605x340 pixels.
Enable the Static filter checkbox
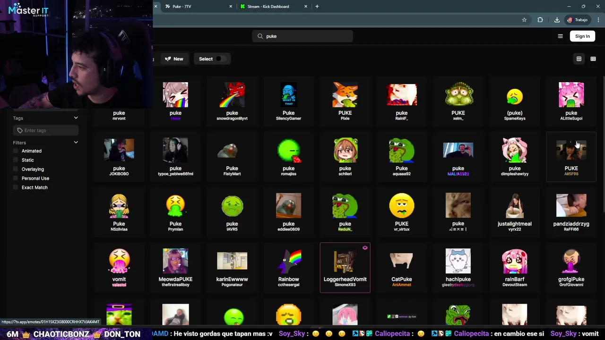pyautogui.click(x=16, y=160)
